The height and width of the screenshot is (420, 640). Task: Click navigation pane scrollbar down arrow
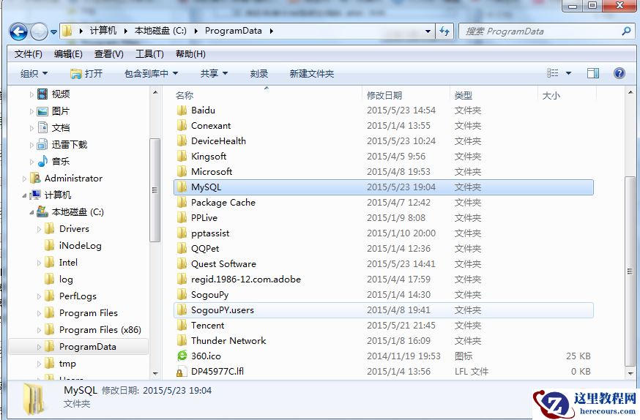[x=155, y=373]
